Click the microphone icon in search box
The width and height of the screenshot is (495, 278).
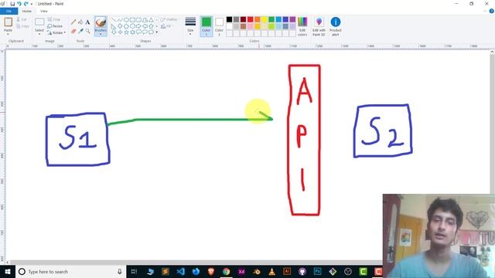click(120, 271)
